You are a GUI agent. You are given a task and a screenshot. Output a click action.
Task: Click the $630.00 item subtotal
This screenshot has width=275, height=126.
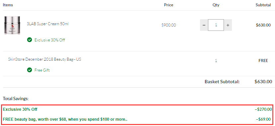[263, 25]
